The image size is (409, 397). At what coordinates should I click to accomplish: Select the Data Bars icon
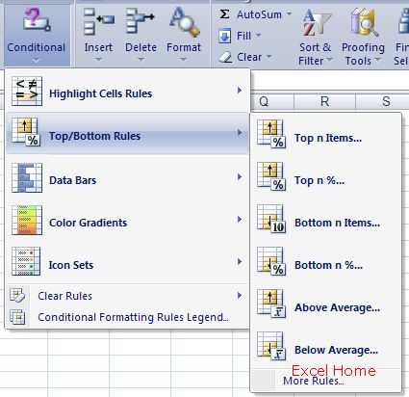click(x=27, y=177)
